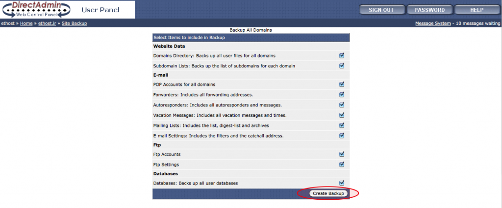Toggle the Vacation Messages checkbox

pos(342,115)
